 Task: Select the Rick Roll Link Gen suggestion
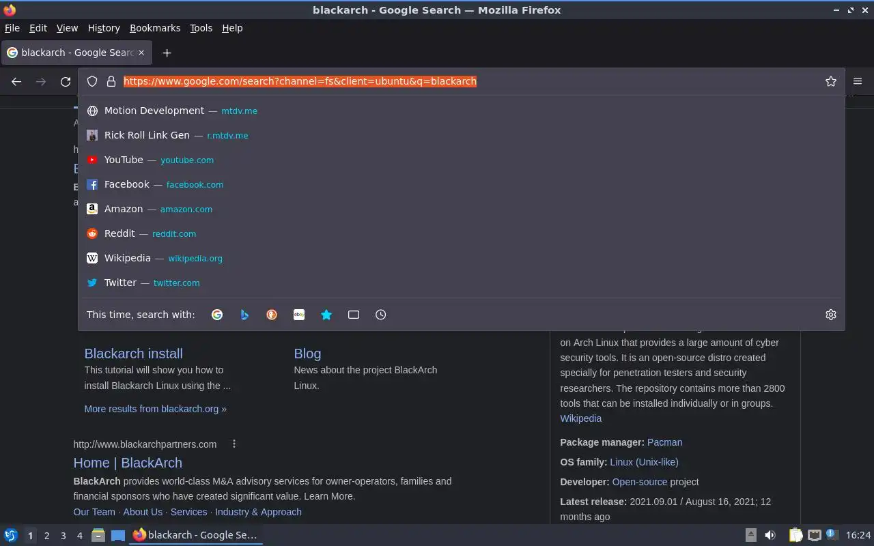click(461, 135)
